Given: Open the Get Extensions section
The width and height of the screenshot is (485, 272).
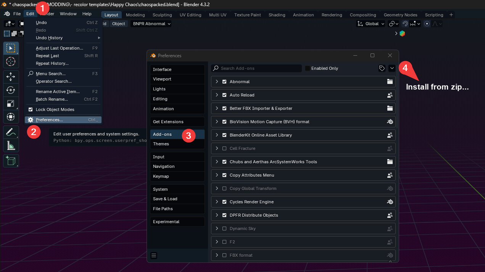Looking at the screenshot, I should [177, 122].
